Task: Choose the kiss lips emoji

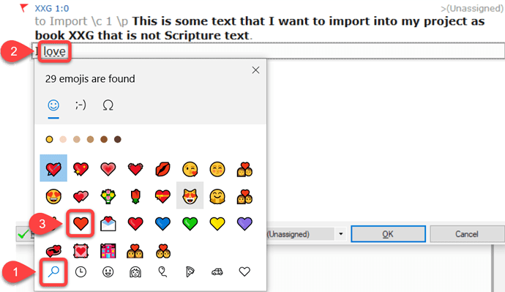Action: pyautogui.click(x=162, y=169)
